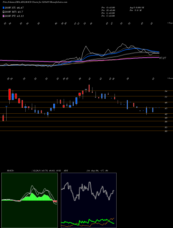Select the DOW ST: 46.47 label
The width and height of the screenshot is (173, 228).
tap(14, 8)
